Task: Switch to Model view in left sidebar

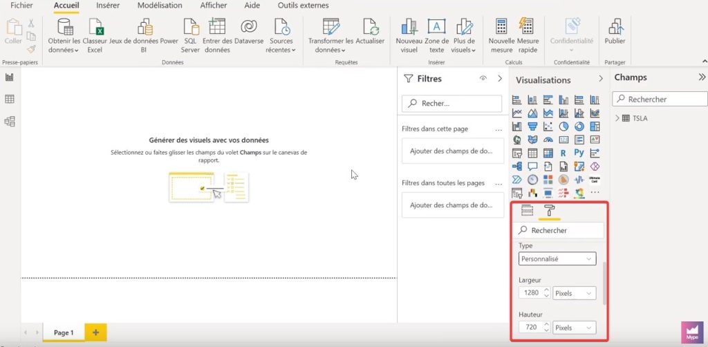Action: pos(10,121)
